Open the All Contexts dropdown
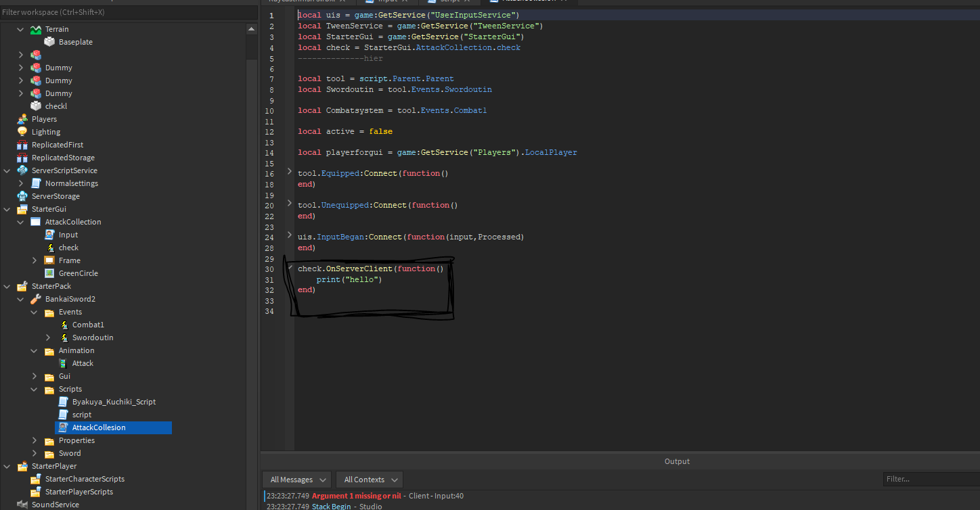The height and width of the screenshot is (510, 980). [369, 479]
